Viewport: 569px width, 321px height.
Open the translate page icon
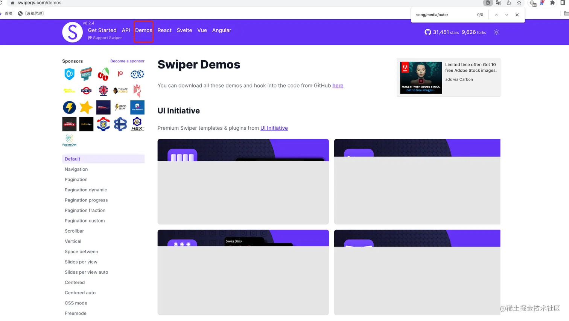point(498,3)
